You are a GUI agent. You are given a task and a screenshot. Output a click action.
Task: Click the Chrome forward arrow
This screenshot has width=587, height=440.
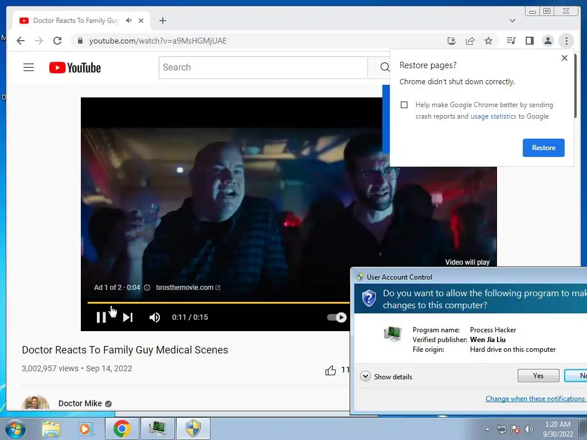tap(39, 41)
